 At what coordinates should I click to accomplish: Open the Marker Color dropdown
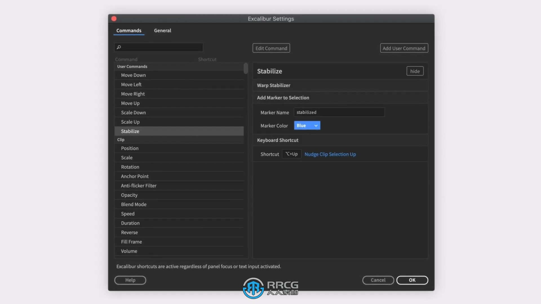(x=307, y=126)
